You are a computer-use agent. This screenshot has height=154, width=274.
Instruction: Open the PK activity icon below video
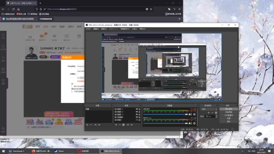point(68,121)
